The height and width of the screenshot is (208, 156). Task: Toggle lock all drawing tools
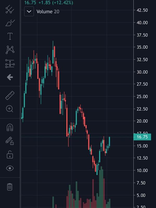(10, 155)
